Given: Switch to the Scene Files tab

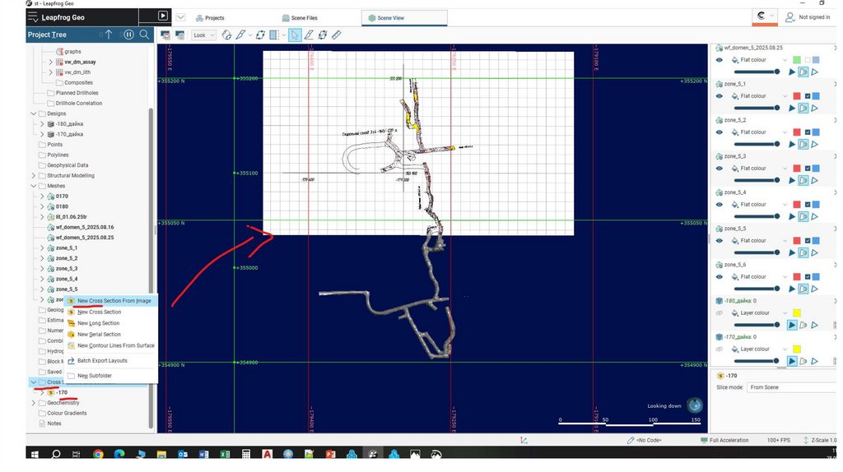Looking at the screenshot, I should (298, 17).
